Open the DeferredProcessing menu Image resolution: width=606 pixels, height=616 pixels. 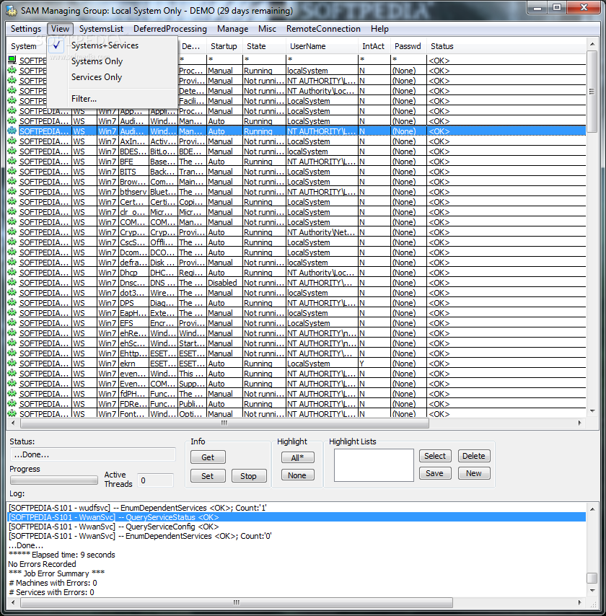coord(170,29)
